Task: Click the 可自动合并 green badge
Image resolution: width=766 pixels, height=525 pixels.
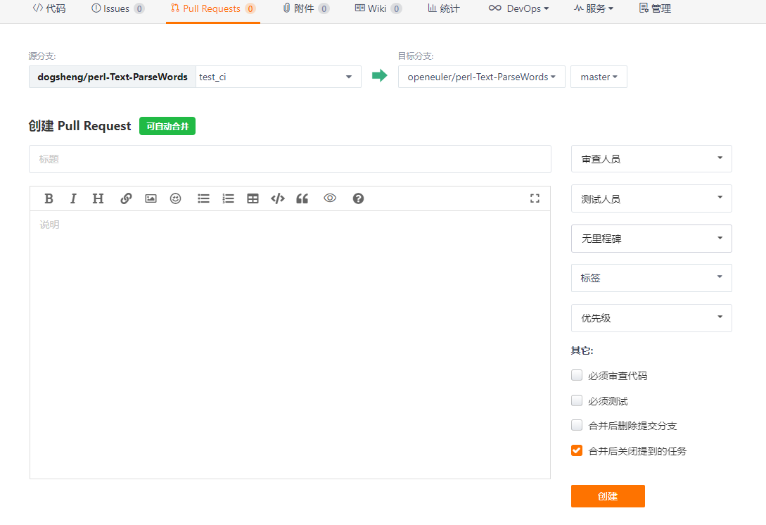Action: tap(167, 127)
